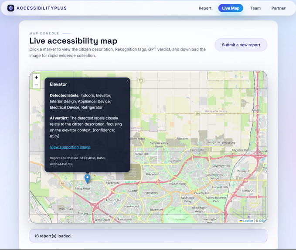Image resolution: width=296 pixels, height=250 pixels.
Task: Click Stoney 2 label on map
Action: coord(247,191)
